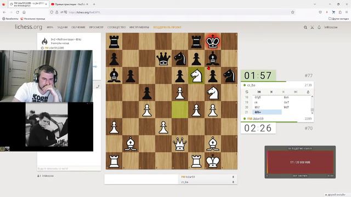Screen dimensions: 351x197
Task: Jump to first move in move controls
Action: point(259,92)
